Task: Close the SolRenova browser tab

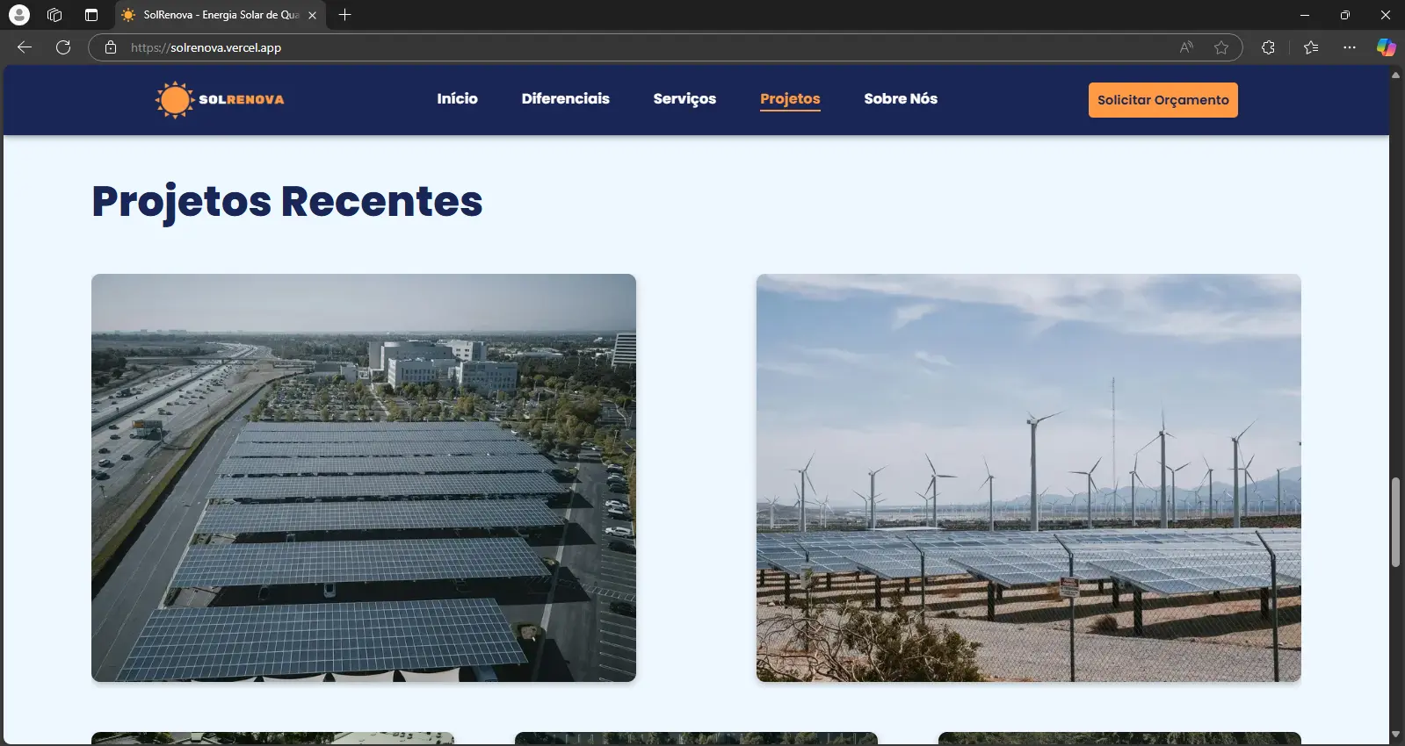Action: tap(312, 15)
